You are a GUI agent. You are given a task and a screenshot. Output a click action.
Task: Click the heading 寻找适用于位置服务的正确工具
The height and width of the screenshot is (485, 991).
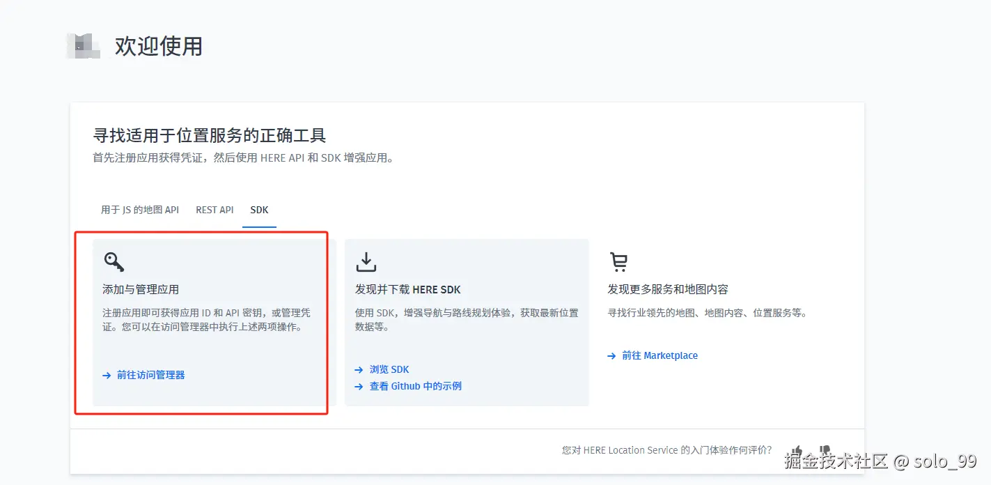click(210, 135)
